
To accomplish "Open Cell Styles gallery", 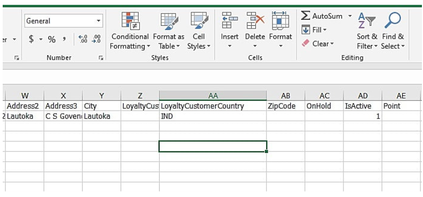I will tap(199, 31).
